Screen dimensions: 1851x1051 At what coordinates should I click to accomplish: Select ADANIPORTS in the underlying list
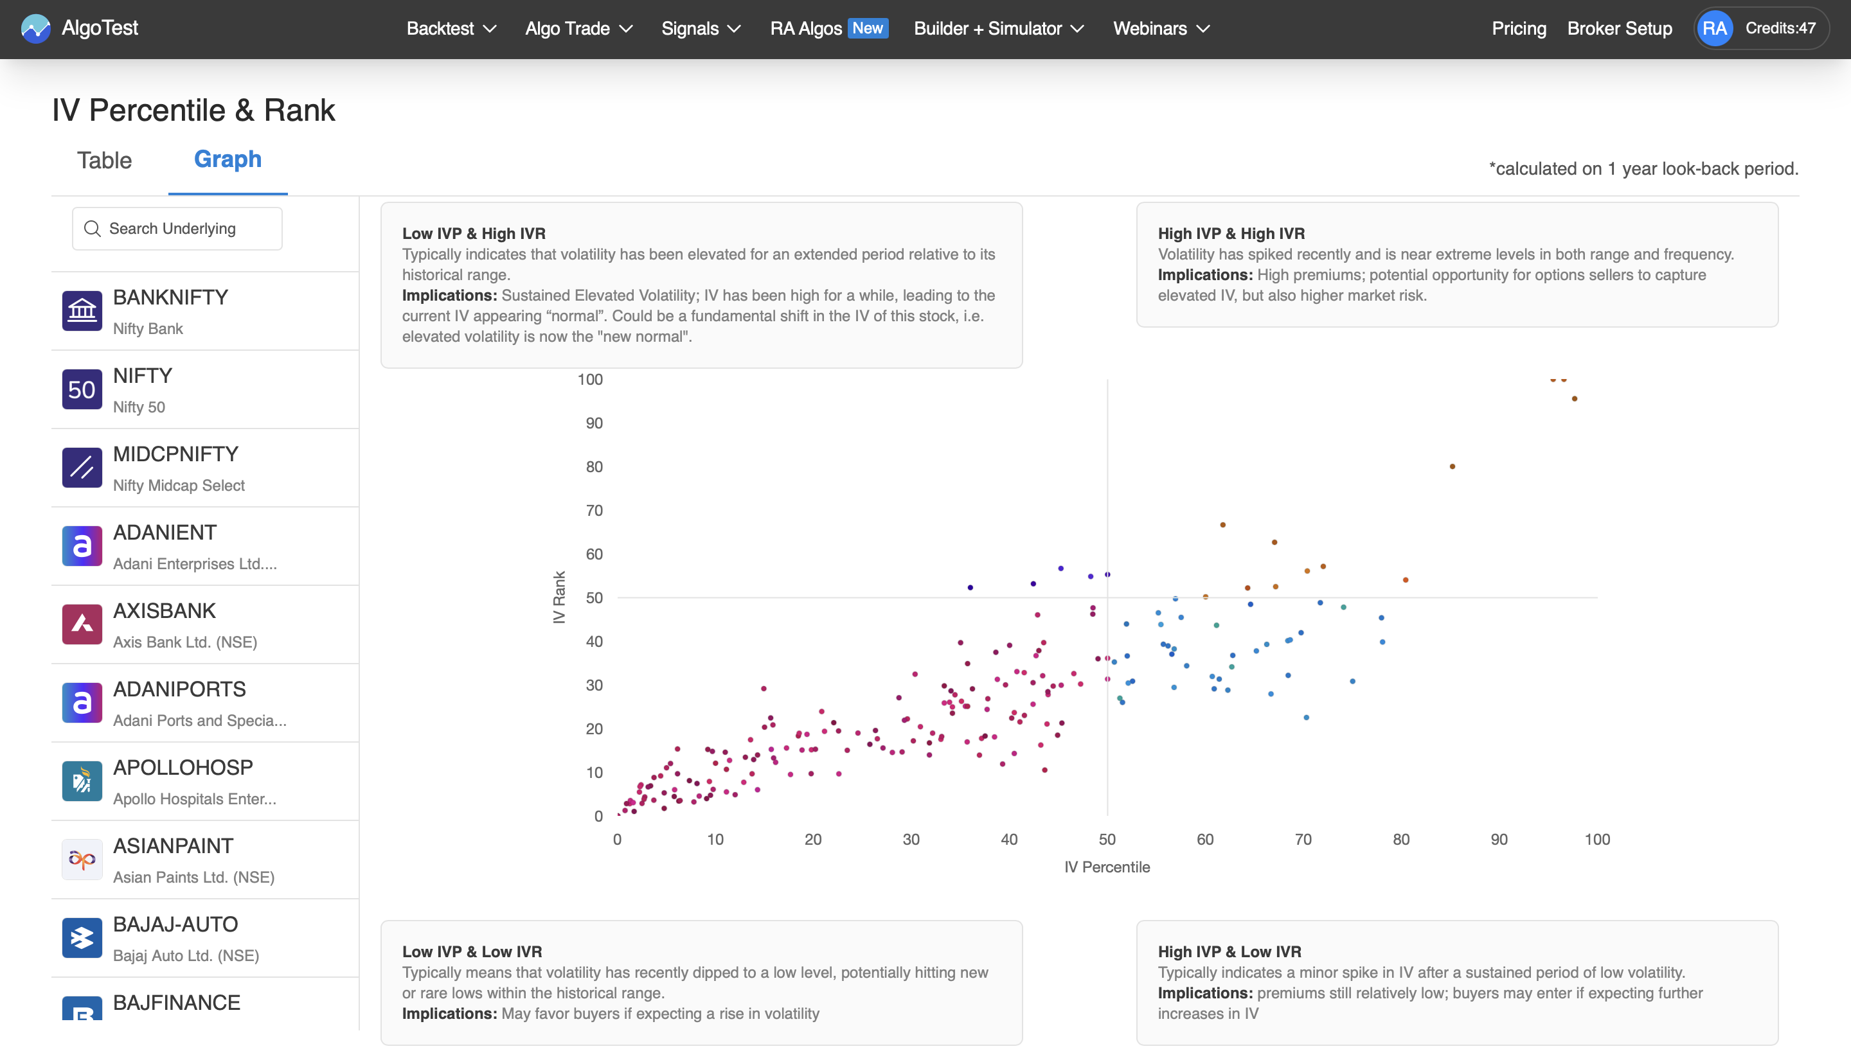coord(205,703)
